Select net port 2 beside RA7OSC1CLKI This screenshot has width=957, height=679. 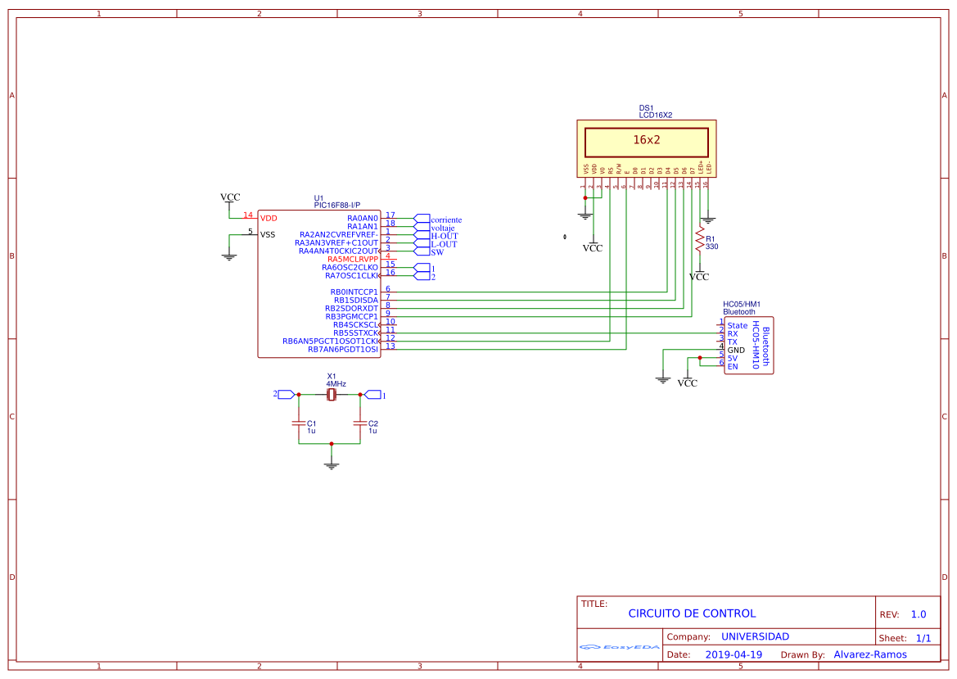pos(422,276)
